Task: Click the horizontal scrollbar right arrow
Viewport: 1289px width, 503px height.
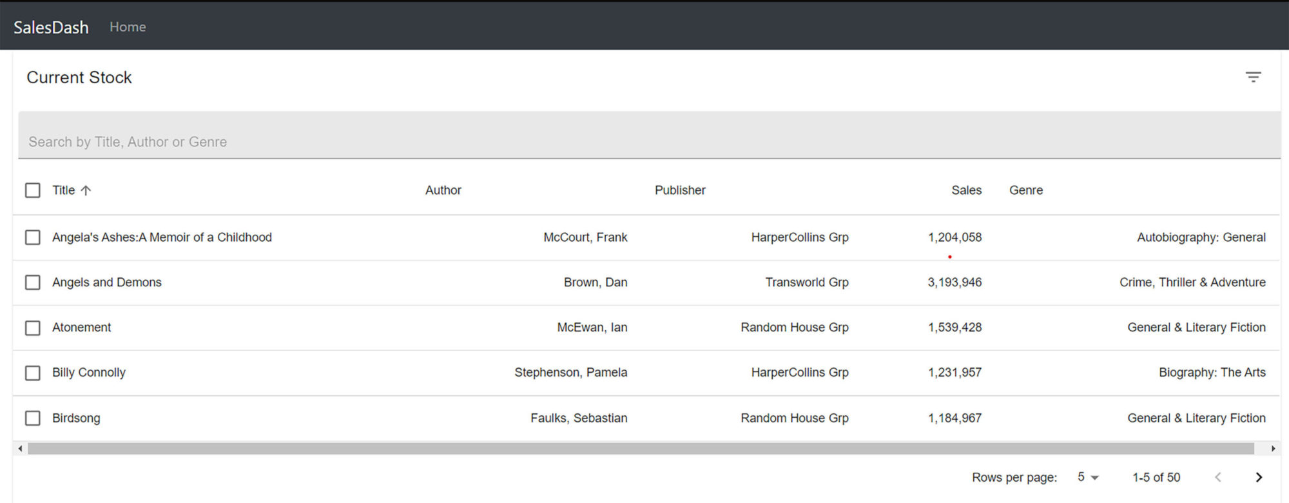Action: click(1273, 448)
